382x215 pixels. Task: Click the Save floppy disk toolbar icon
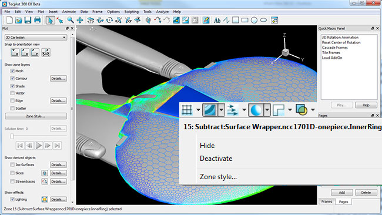pyautogui.click(x=28, y=20)
